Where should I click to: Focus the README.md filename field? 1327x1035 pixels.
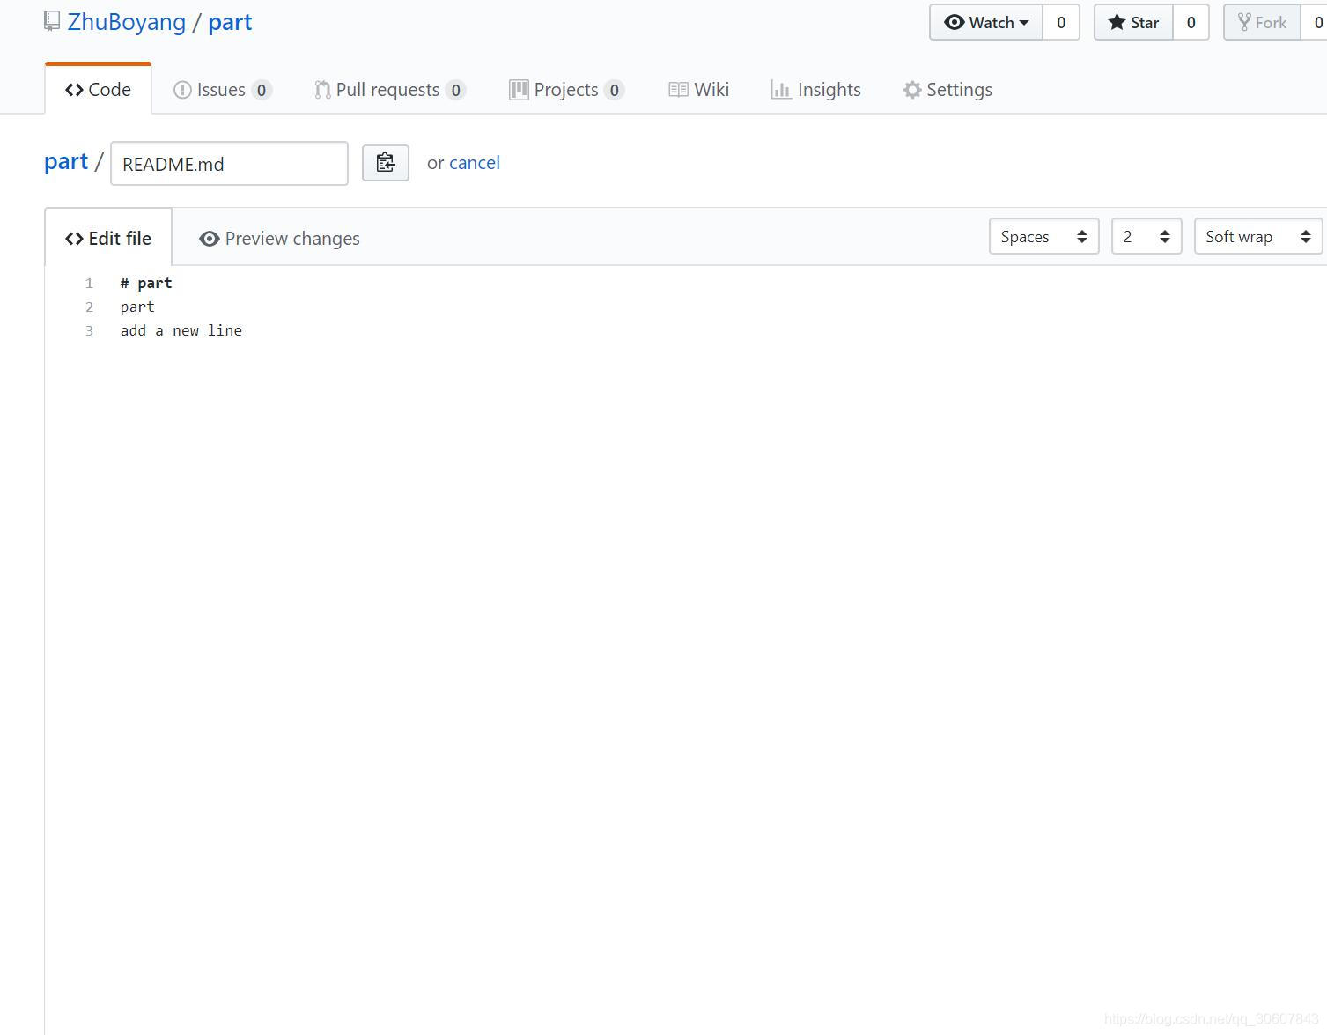[x=229, y=163]
